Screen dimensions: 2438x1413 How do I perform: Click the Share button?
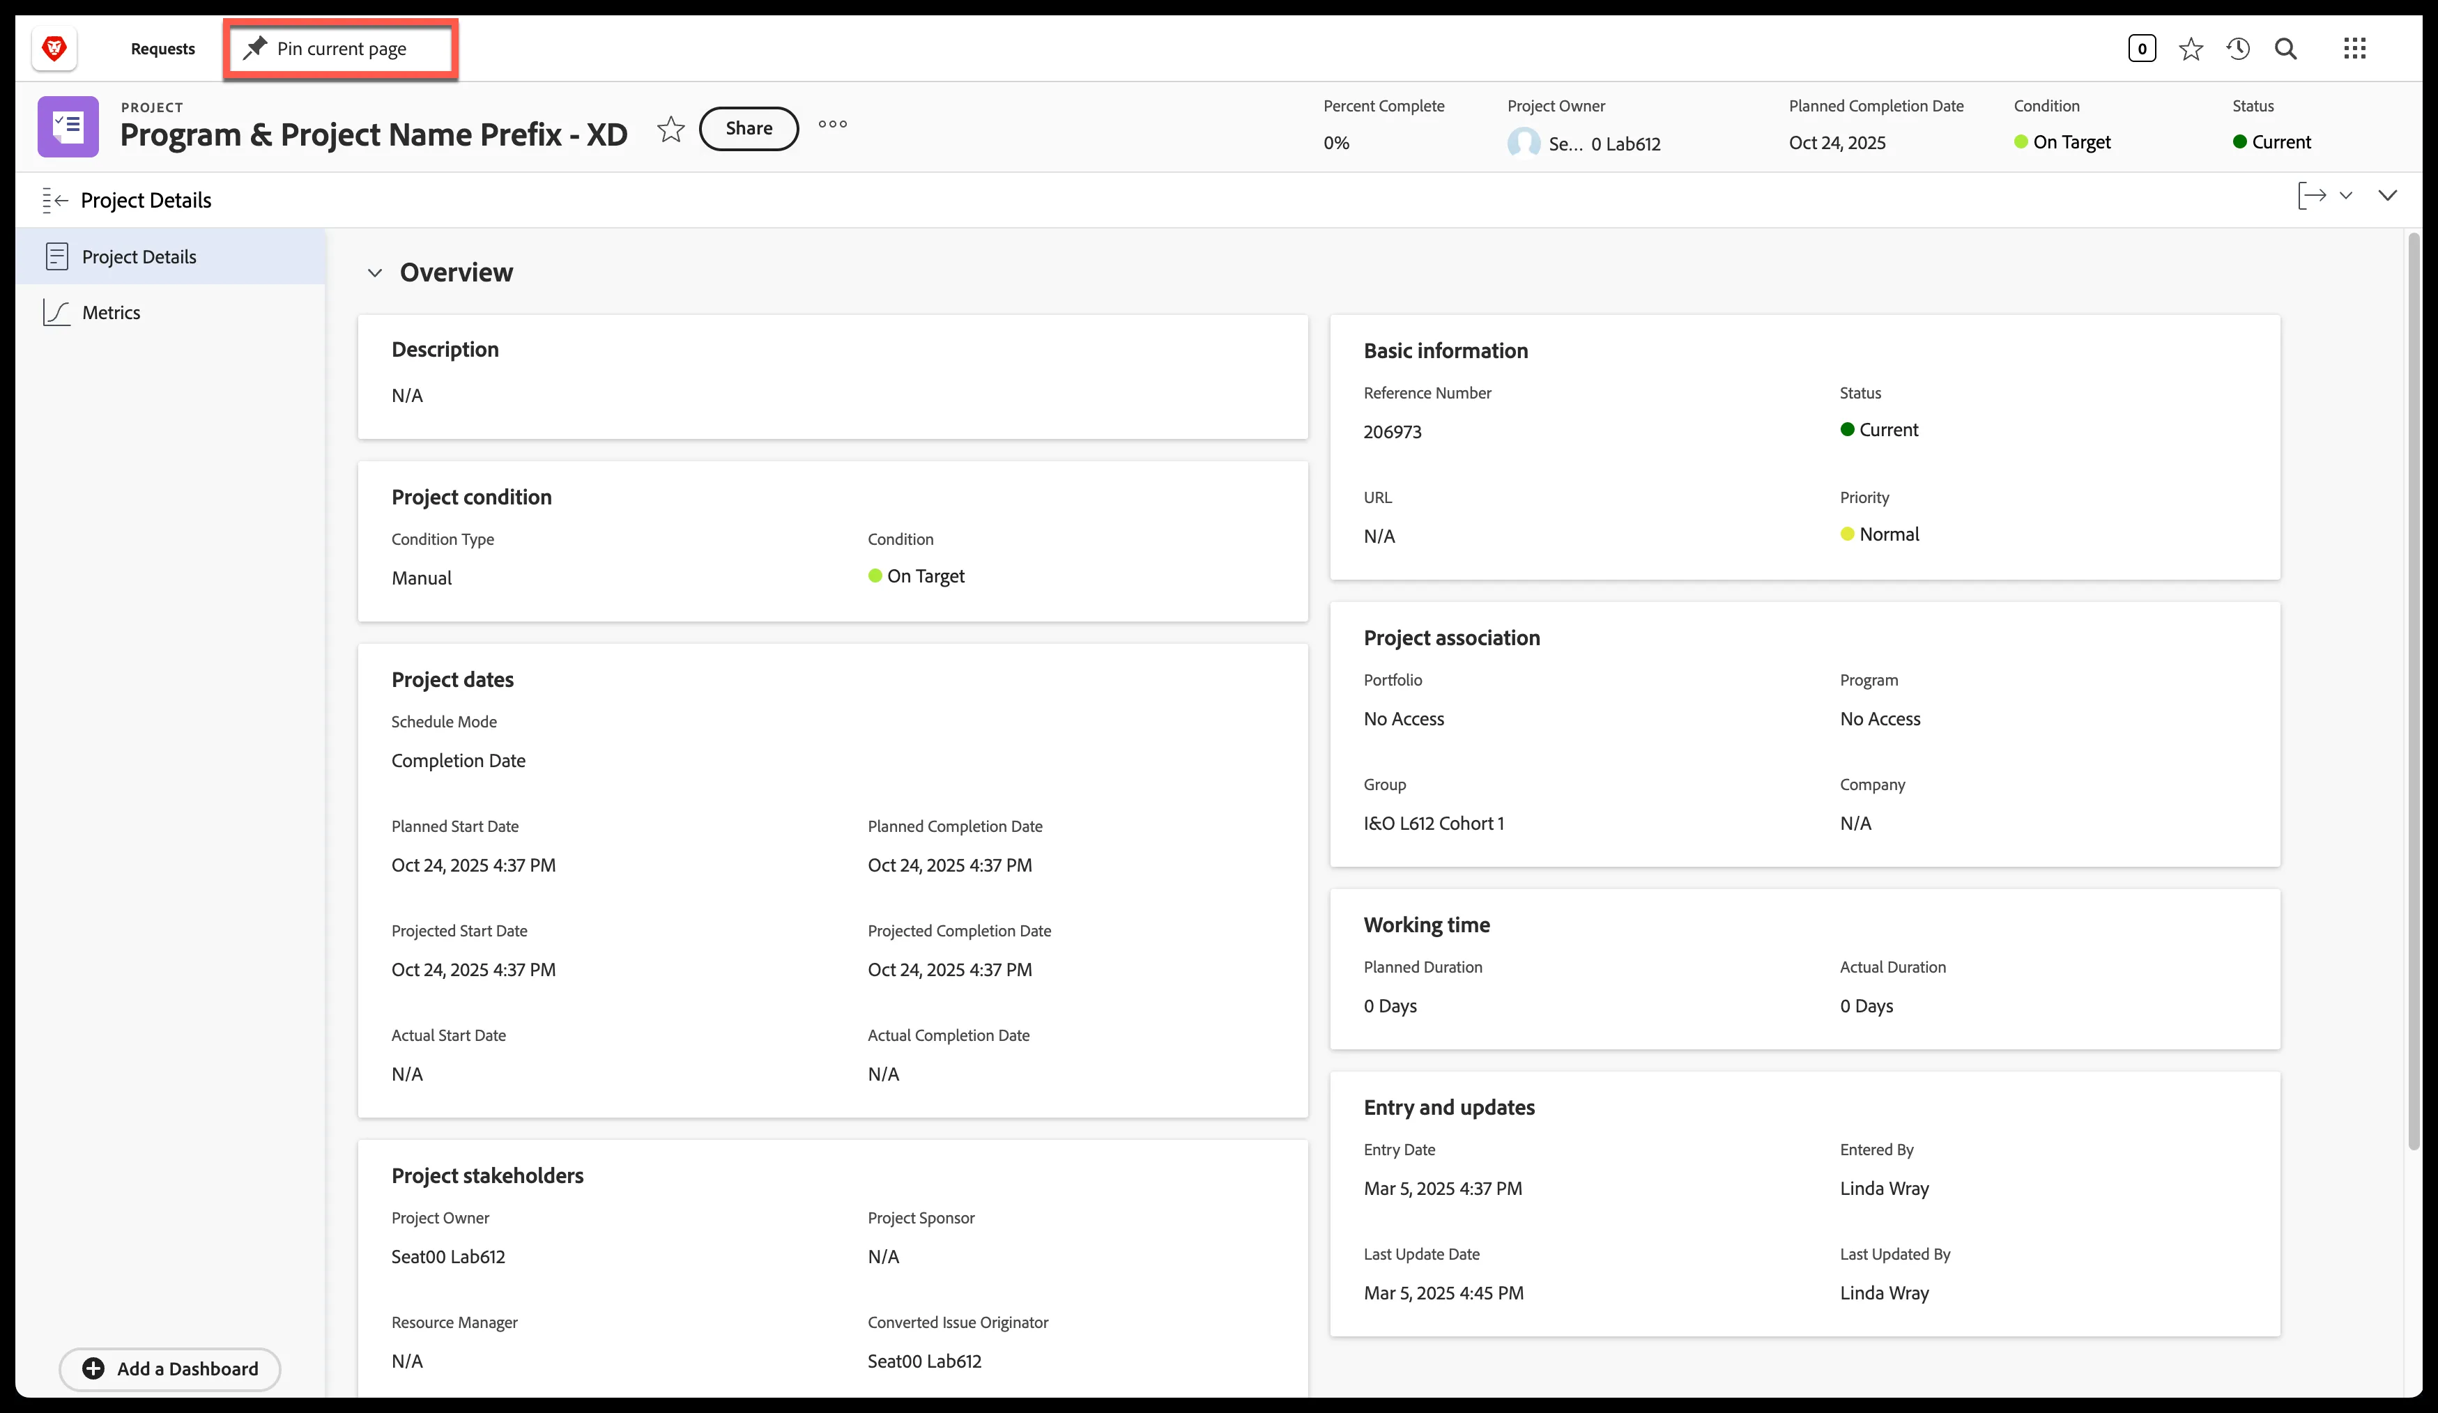749,129
